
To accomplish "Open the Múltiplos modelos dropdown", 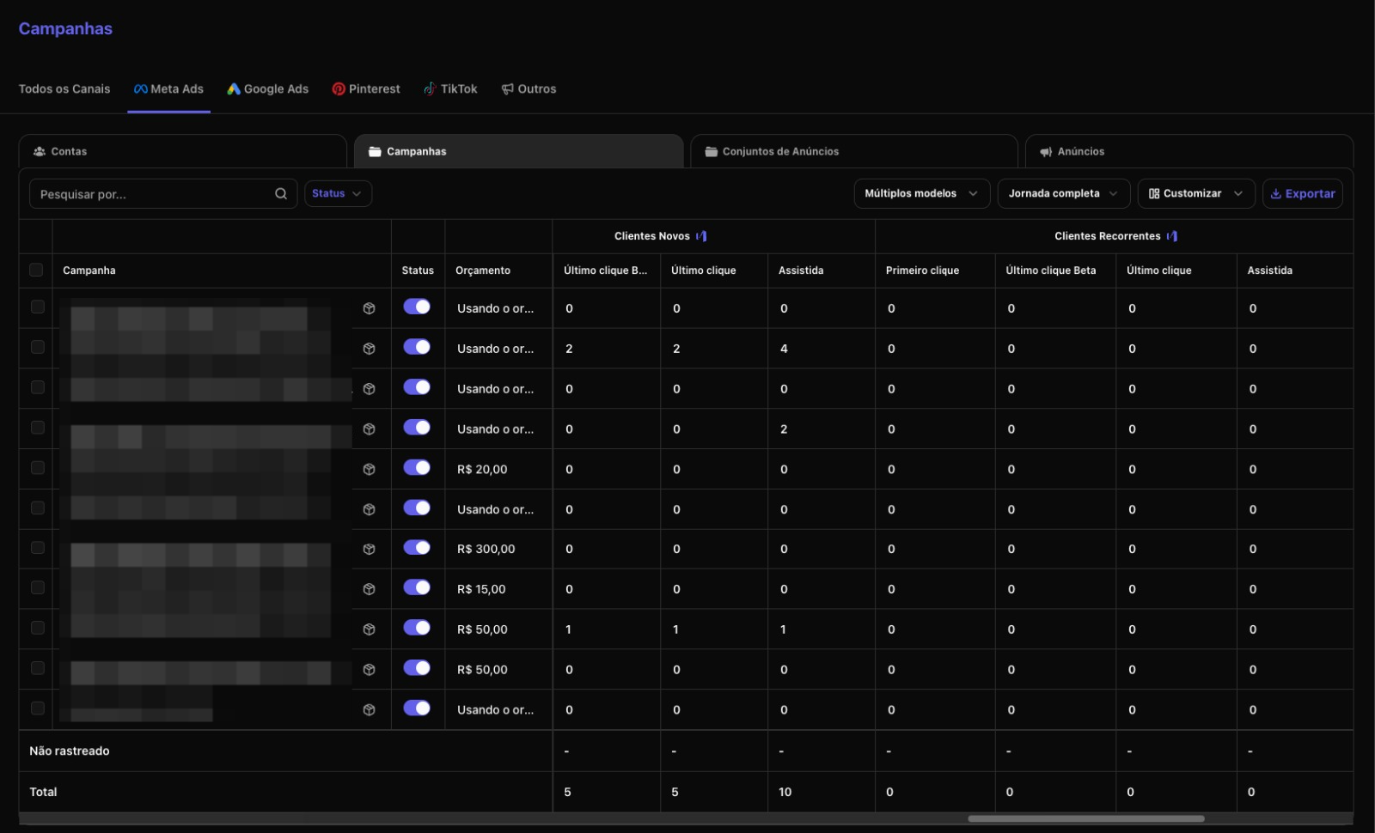I will (922, 194).
